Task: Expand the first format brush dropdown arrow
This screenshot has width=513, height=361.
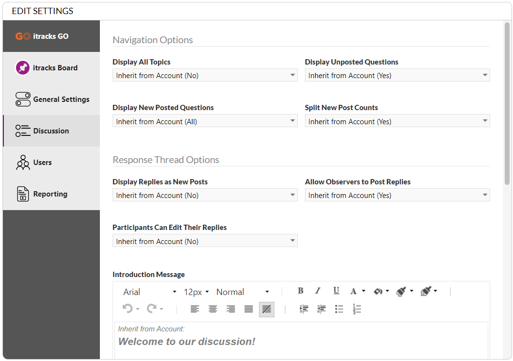Action: click(412, 291)
